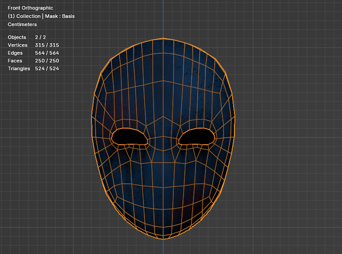Screen dimensions: 342x254
Task: Click the Triangles count 524 / 524
Action: 47,68
